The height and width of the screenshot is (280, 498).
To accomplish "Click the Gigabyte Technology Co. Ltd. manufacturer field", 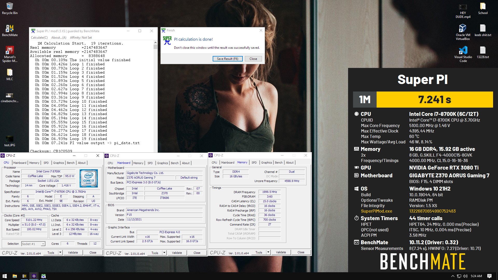I will [164, 173].
